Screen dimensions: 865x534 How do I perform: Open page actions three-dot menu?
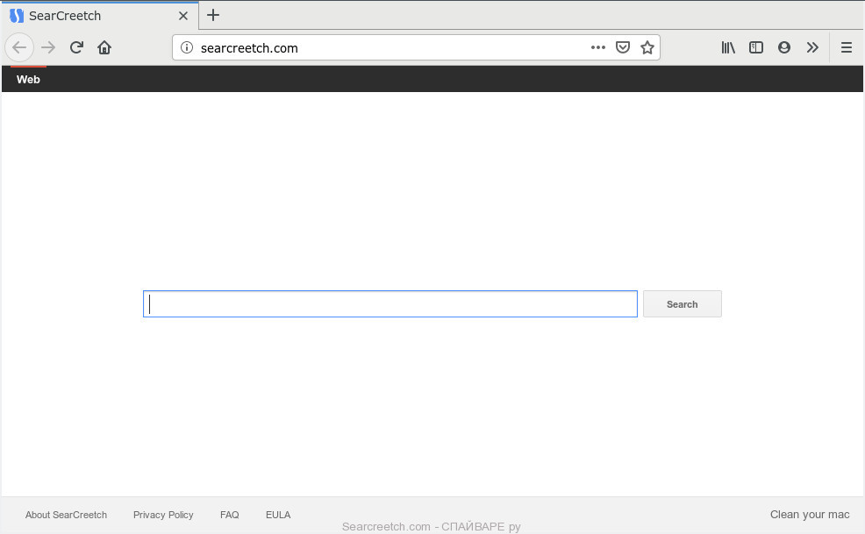(x=598, y=47)
